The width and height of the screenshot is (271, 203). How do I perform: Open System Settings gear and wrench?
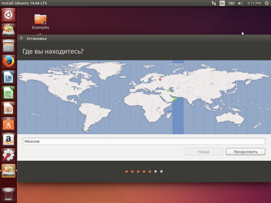point(8,155)
